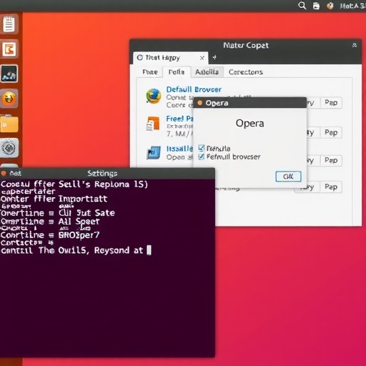The height and width of the screenshot is (366, 366).
Task: Click the orange dot in Opera dialog titlebar
Action: click(x=200, y=103)
